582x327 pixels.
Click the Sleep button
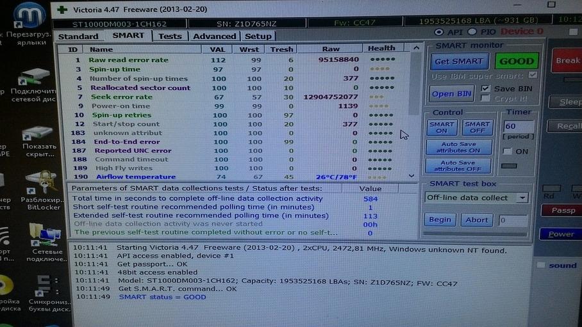[x=565, y=102]
